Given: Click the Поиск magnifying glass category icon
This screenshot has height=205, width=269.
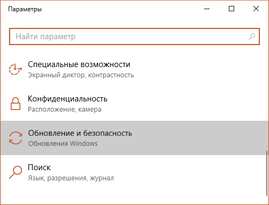Looking at the screenshot, I should click(16, 172).
